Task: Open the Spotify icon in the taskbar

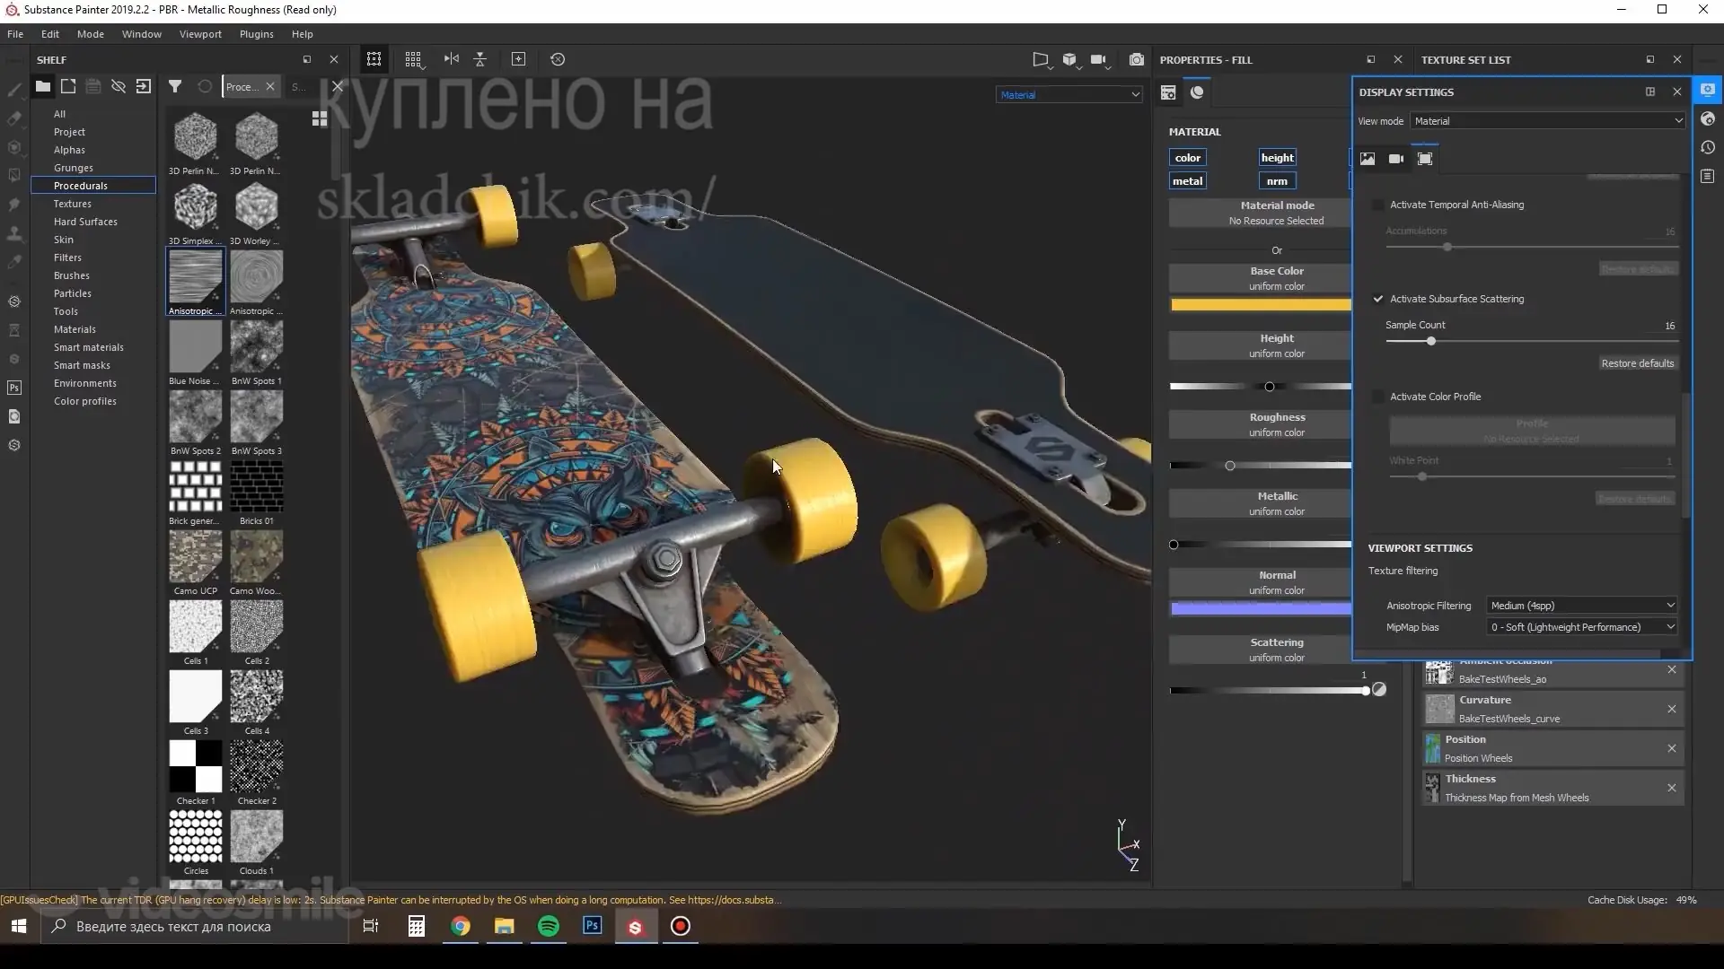Action: click(548, 926)
